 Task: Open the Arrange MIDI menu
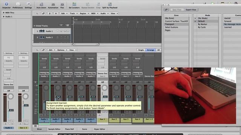(x=95, y=13)
